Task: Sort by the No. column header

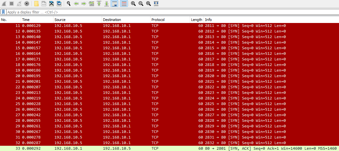Action: [x=10, y=20]
